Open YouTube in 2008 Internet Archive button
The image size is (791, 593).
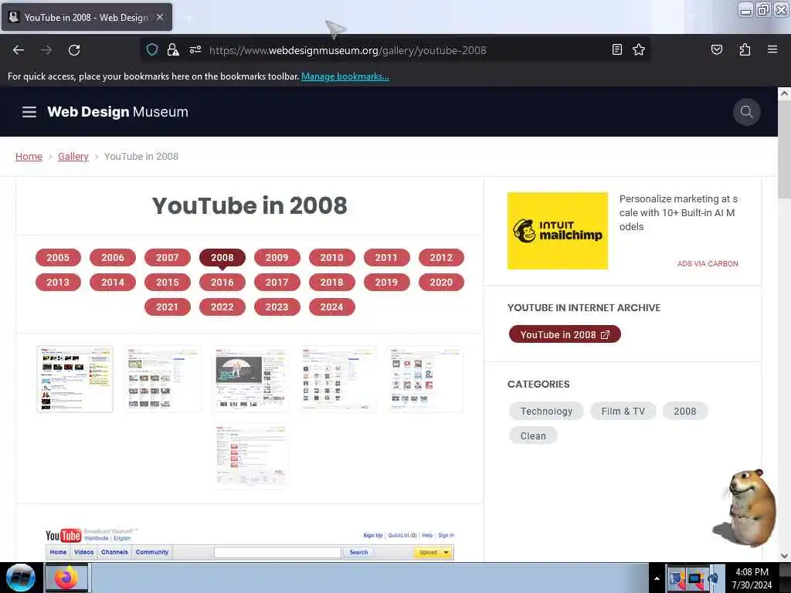point(565,334)
